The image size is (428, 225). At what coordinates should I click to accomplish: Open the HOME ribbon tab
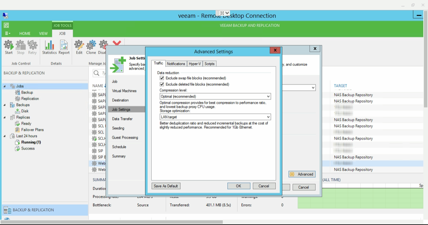pyautogui.click(x=25, y=33)
